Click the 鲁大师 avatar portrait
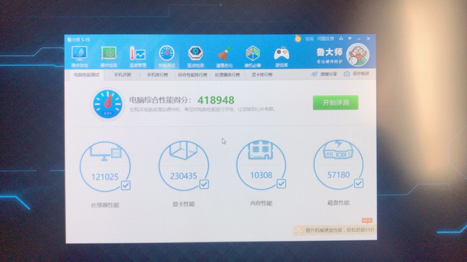The image size is (467, 262). pyautogui.click(x=358, y=55)
